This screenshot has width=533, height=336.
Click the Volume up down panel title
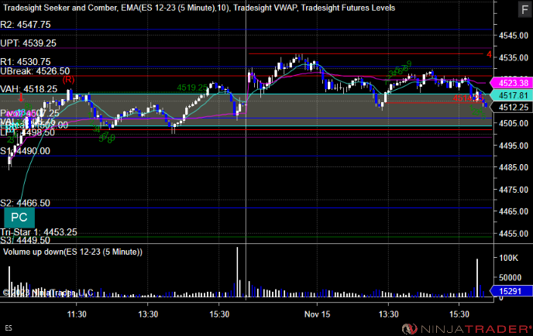point(73,252)
